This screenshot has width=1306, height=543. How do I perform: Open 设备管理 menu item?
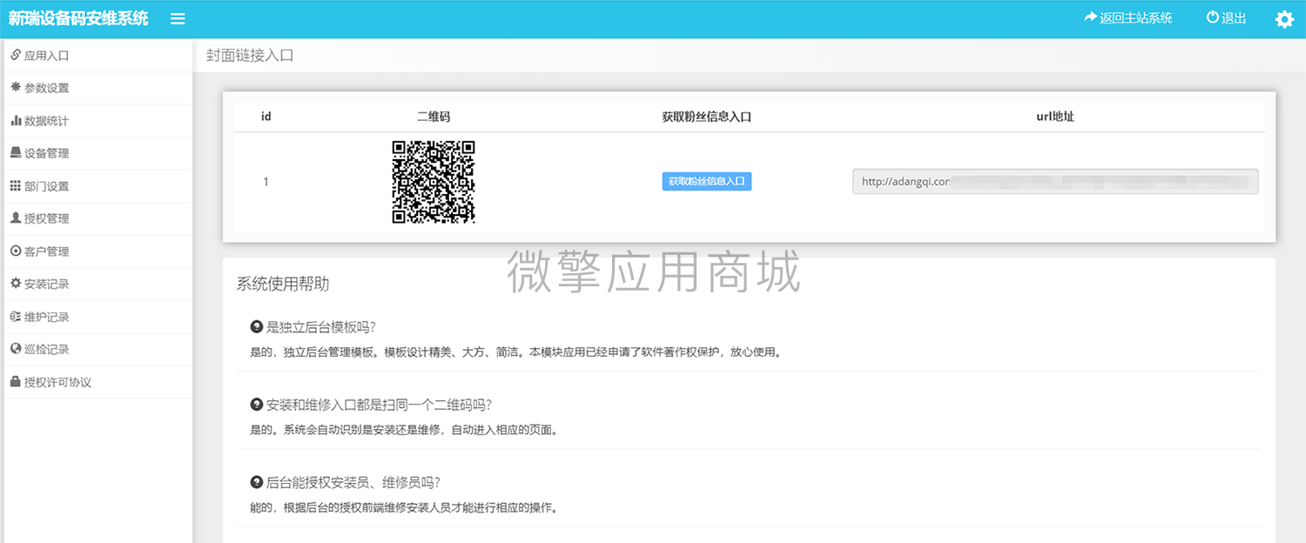click(x=98, y=153)
